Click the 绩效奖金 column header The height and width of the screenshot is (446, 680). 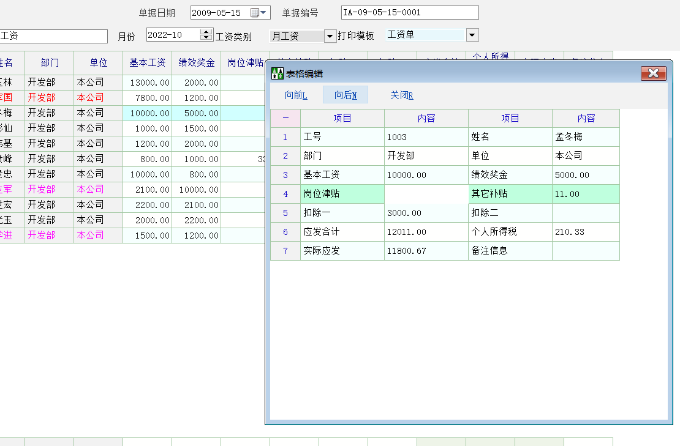click(x=196, y=62)
